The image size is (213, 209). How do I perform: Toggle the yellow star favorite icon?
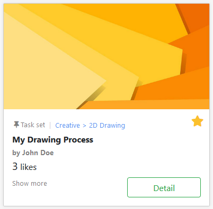click(x=197, y=121)
